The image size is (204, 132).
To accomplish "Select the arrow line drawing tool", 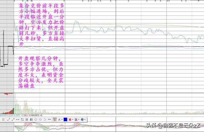I will (x=13, y=120).
